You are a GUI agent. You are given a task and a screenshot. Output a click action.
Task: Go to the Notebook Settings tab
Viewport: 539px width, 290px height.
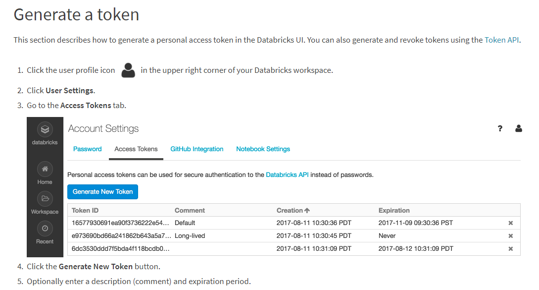coord(263,149)
